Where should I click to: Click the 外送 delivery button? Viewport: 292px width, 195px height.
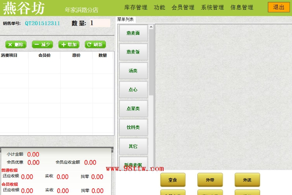click(x=247, y=180)
